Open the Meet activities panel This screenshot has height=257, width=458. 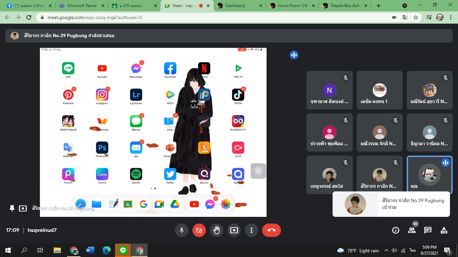(x=444, y=230)
